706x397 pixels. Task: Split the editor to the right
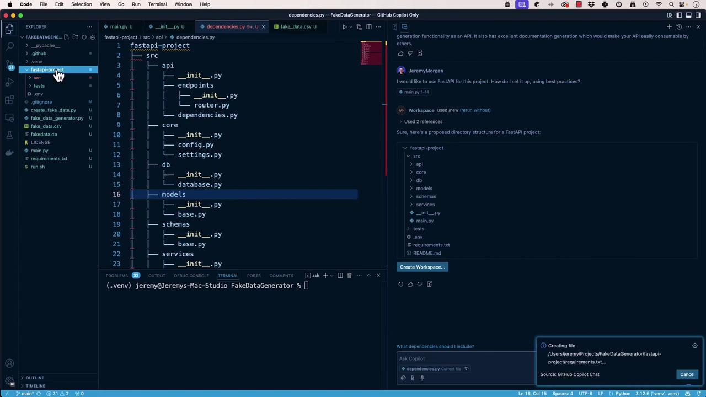[368, 26]
